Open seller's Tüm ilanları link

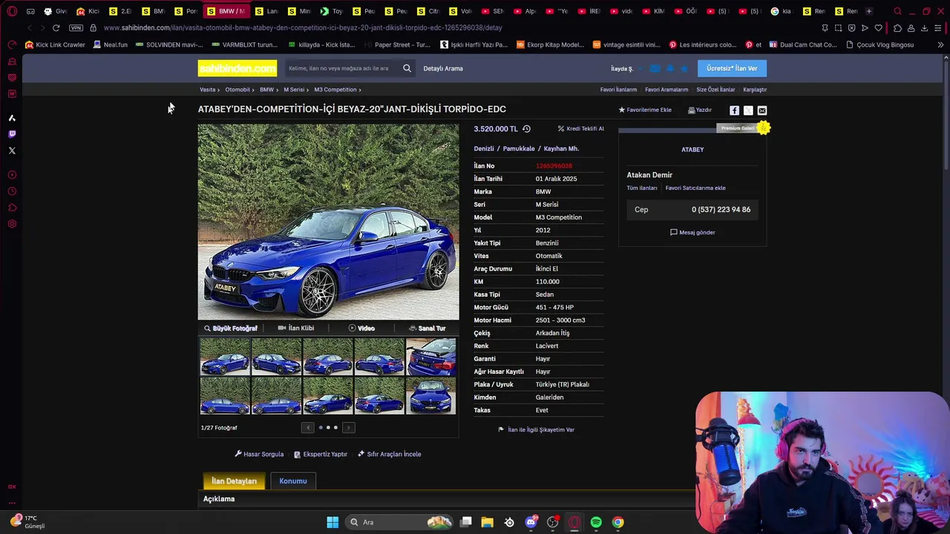(642, 188)
